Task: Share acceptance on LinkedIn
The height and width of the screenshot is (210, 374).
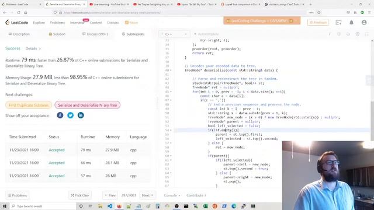Action: (81, 116)
